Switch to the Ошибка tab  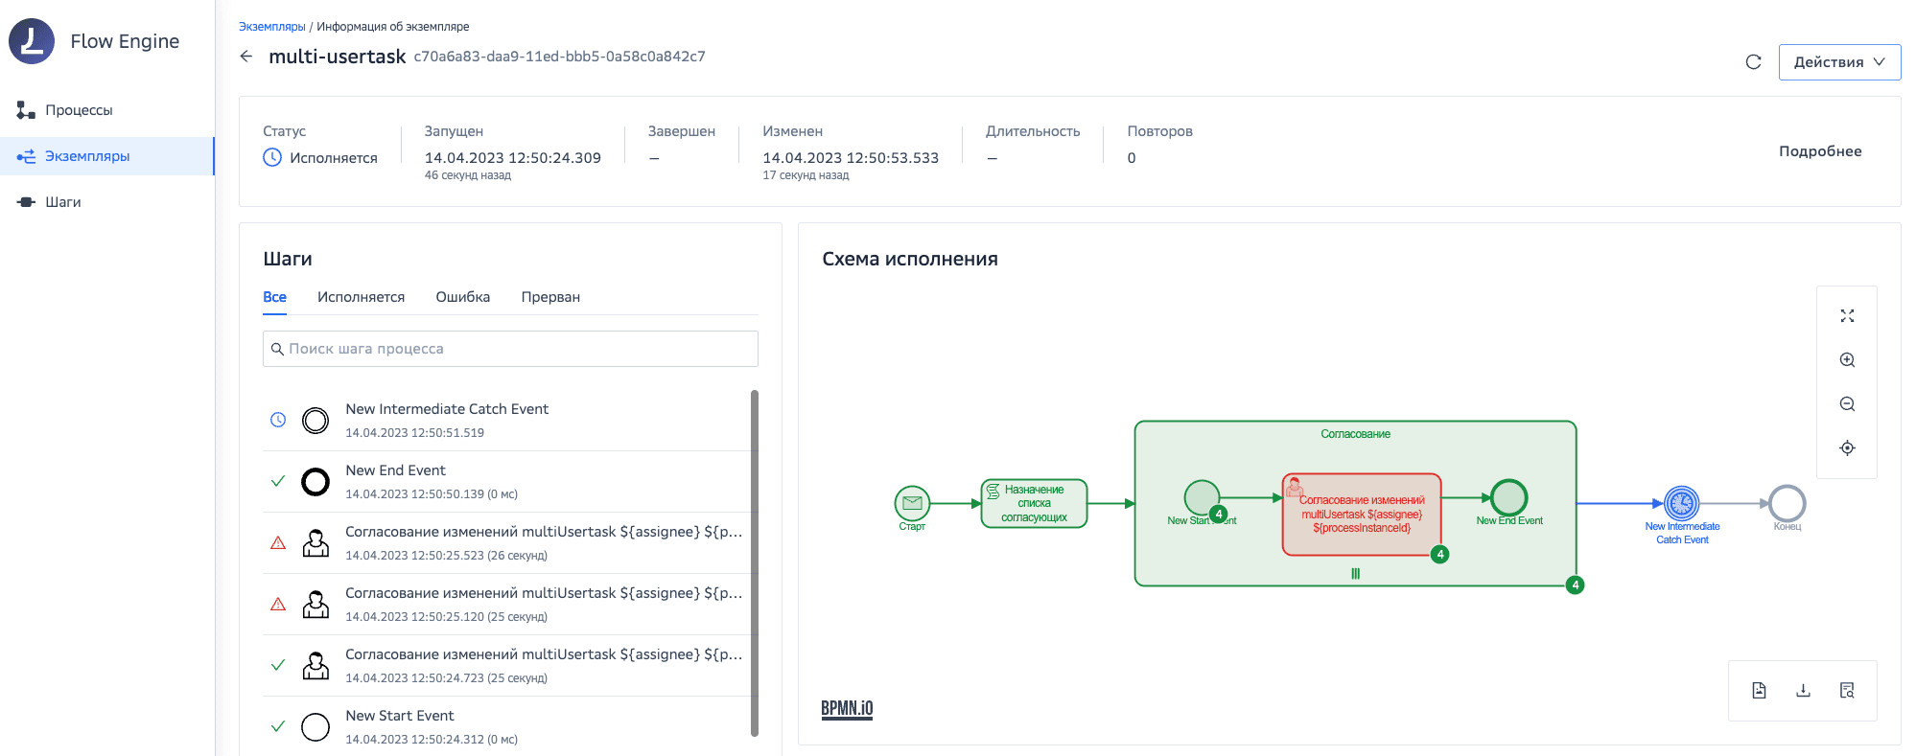coord(463,297)
